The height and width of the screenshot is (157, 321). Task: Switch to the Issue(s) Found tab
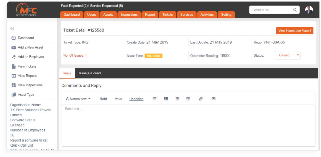click(90, 73)
